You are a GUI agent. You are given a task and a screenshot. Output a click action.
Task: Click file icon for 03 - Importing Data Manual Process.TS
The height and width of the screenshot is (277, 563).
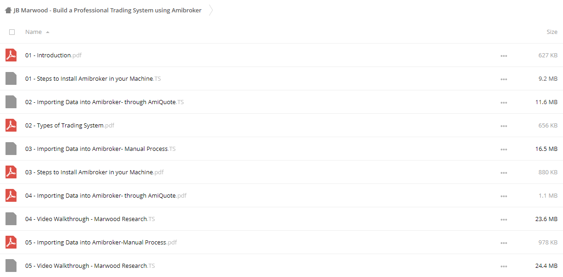pos(11,149)
